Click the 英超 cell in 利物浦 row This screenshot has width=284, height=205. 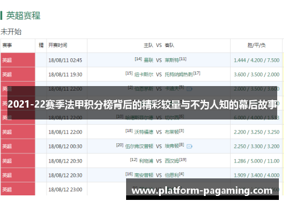pos(18,161)
